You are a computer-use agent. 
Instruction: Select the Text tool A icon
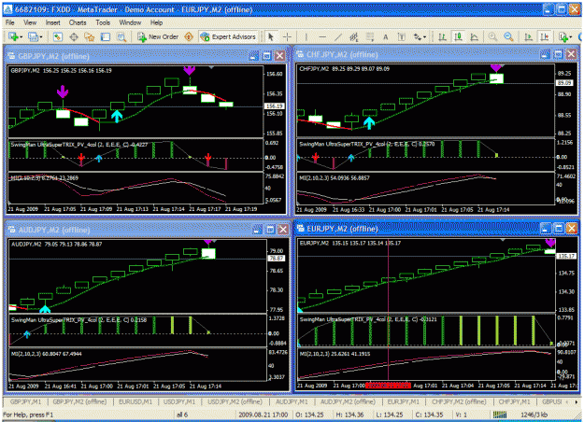click(386, 36)
